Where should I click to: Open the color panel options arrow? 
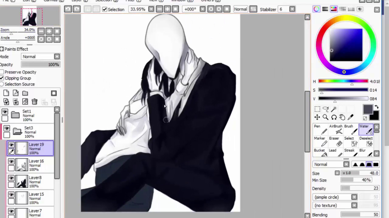pos(377,9)
